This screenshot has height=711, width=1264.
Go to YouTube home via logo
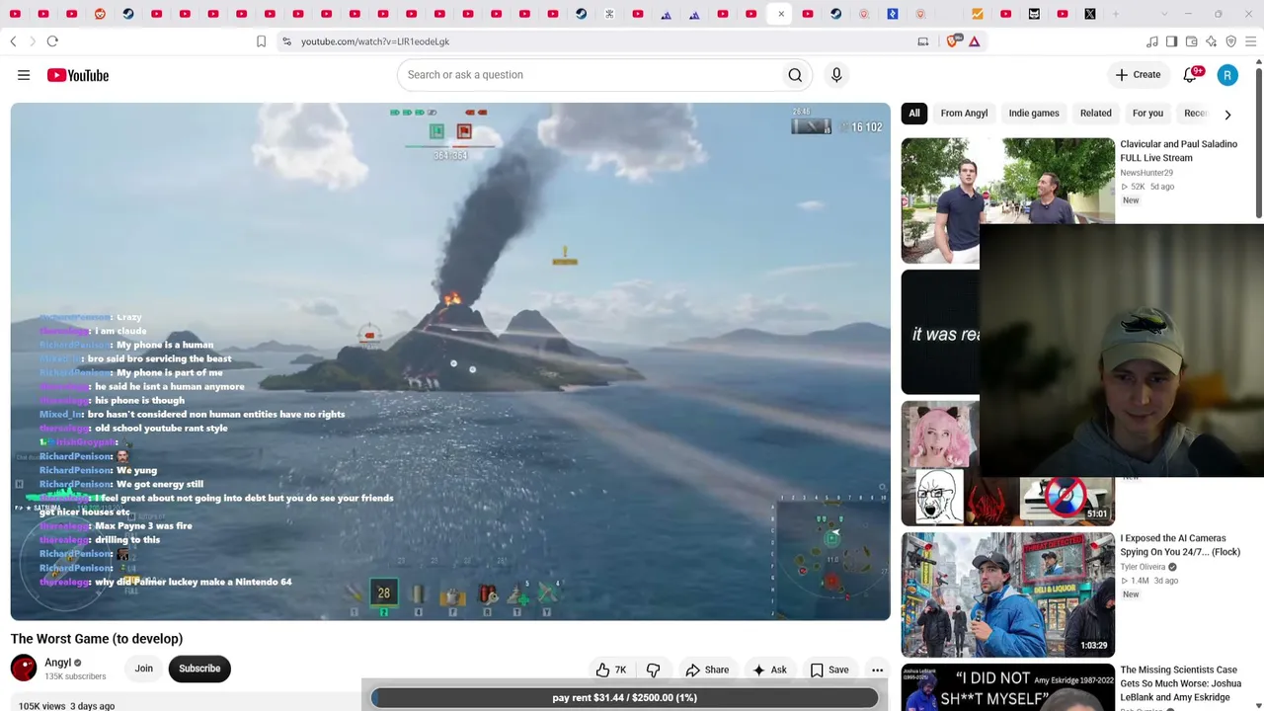click(78, 75)
